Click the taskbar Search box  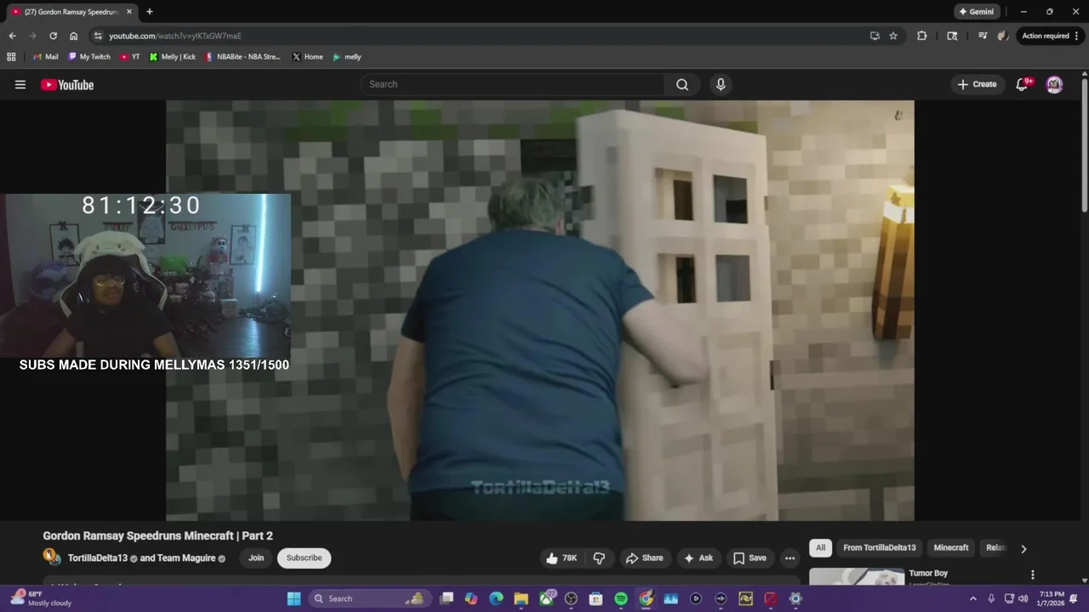(368, 598)
